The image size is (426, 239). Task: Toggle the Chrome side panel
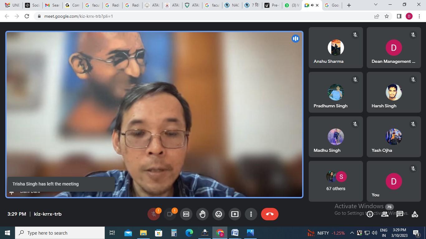click(x=399, y=16)
